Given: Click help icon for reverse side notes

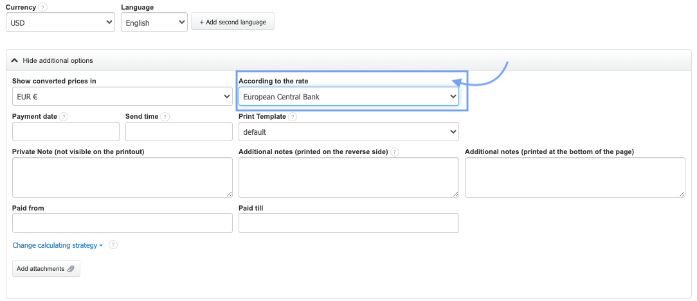Looking at the screenshot, I should (x=395, y=152).
